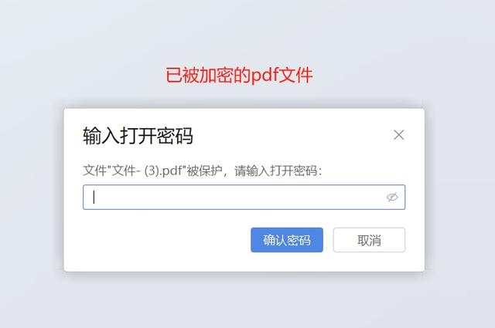Click the red 已被加密的pdf文件 caption
Image resolution: width=495 pixels, height=328 pixels.
click(239, 75)
